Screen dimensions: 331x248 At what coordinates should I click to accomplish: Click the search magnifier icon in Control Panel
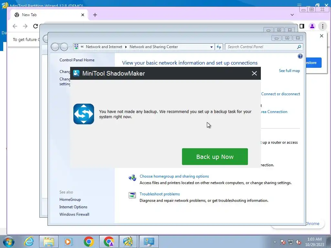299,47
